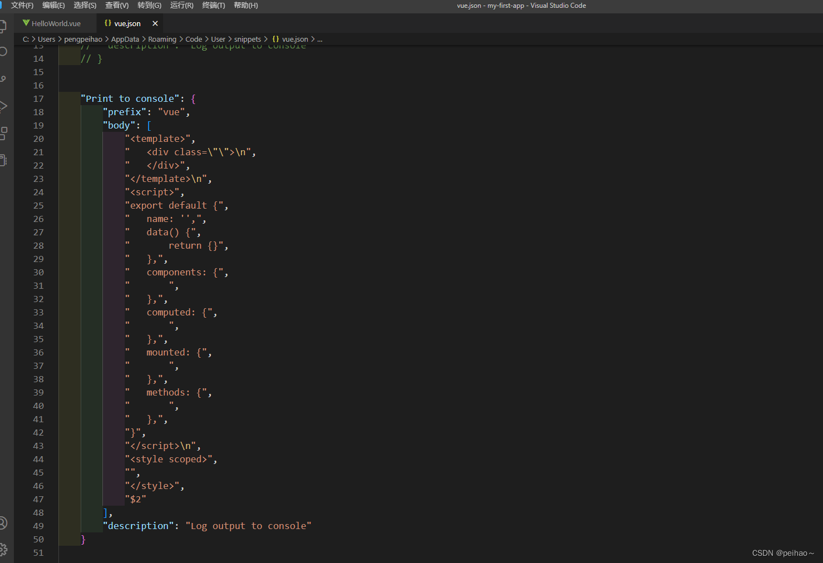This screenshot has width=823, height=563.
Task: Click the vue.json breadcrumb segment
Action: 290,39
